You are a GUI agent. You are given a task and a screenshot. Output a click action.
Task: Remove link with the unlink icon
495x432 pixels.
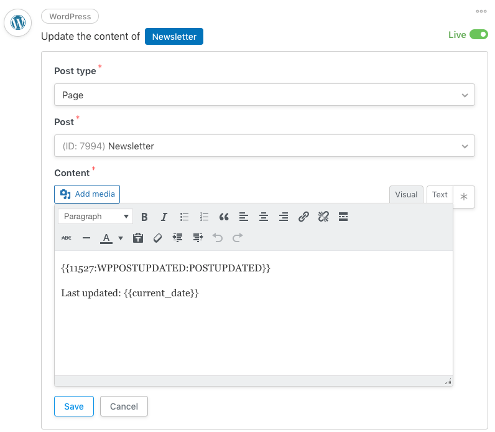323,217
